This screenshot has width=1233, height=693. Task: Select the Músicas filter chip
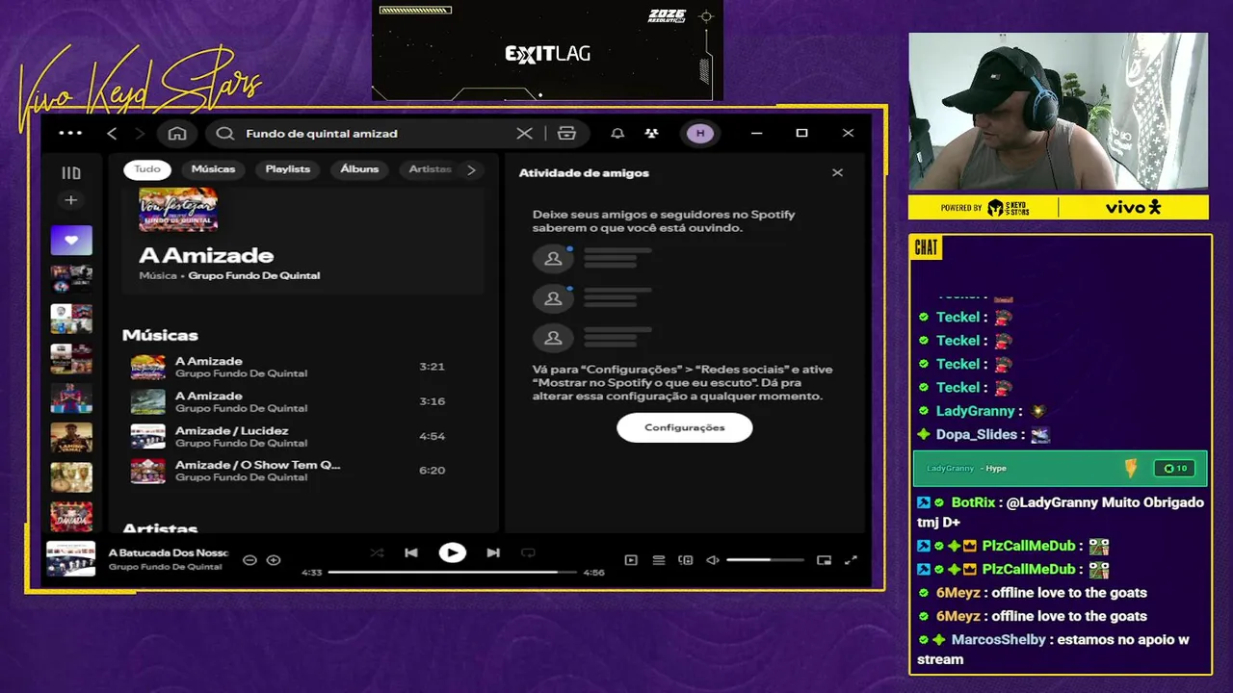click(213, 169)
